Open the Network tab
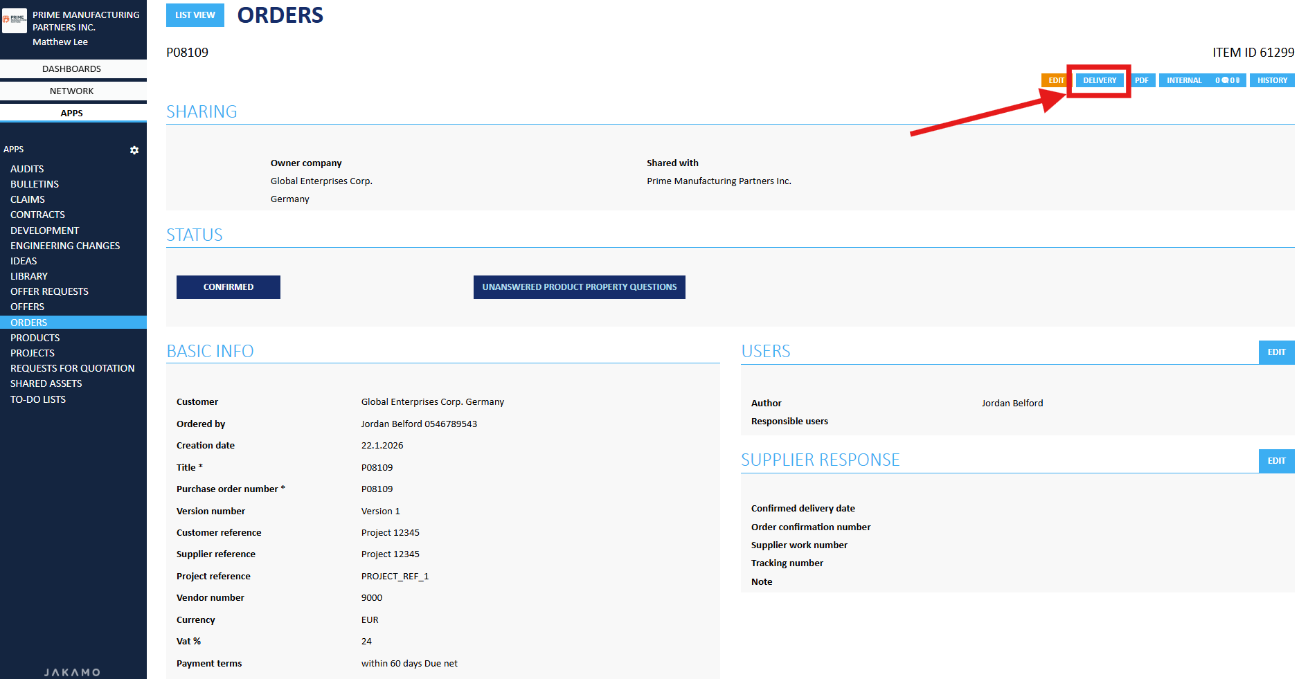The height and width of the screenshot is (679, 1299). pyautogui.click(x=72, y=91)
